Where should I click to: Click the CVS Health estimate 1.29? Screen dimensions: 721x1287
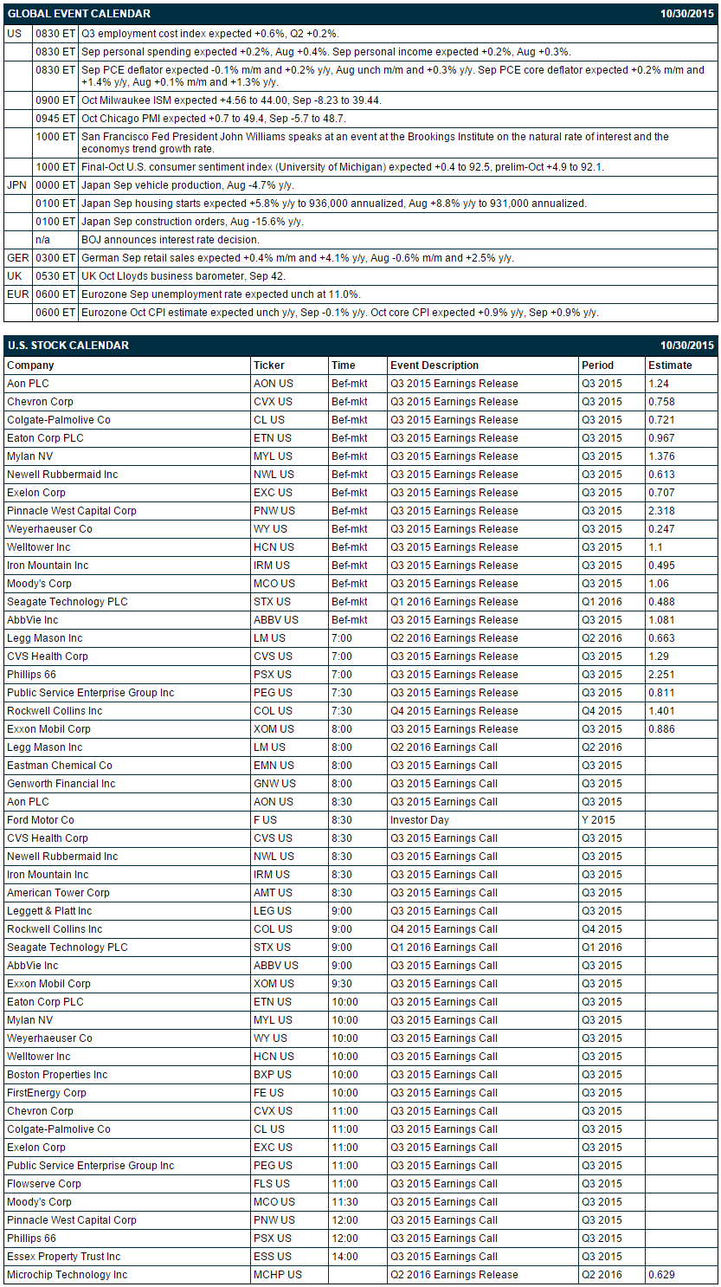tap(659, 656)
